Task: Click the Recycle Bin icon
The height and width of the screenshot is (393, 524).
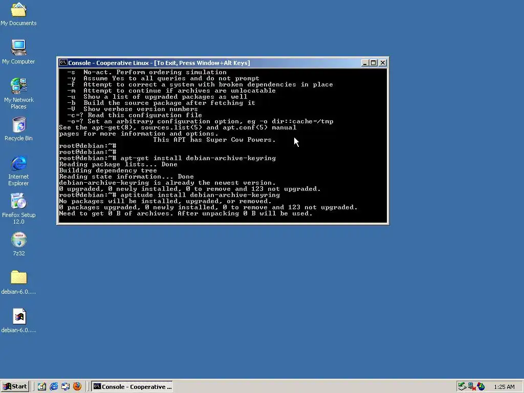Action: [18, 128]
